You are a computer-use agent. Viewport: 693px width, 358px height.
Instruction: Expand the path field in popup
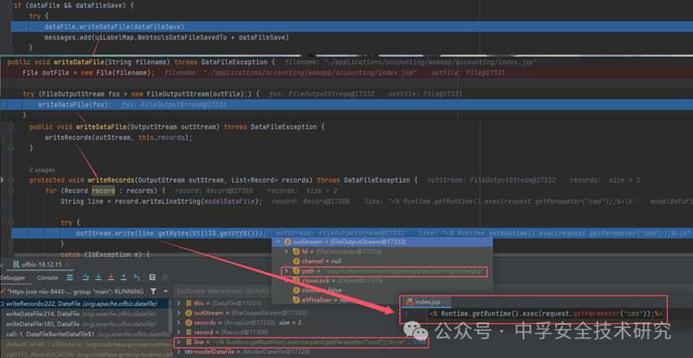point(286,271)
